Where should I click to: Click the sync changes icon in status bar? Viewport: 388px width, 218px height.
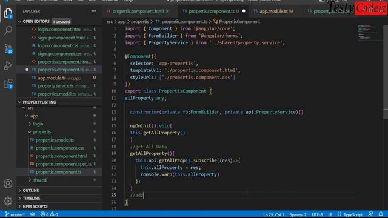33,214
